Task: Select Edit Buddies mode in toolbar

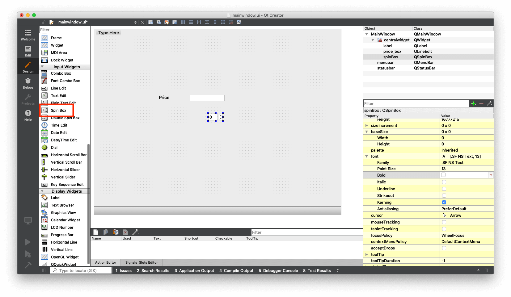Action: (x=167, y=22)
